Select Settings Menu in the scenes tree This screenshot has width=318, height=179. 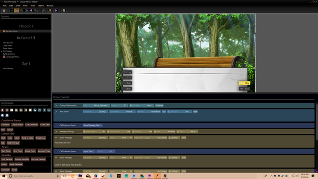click(9, 54)
